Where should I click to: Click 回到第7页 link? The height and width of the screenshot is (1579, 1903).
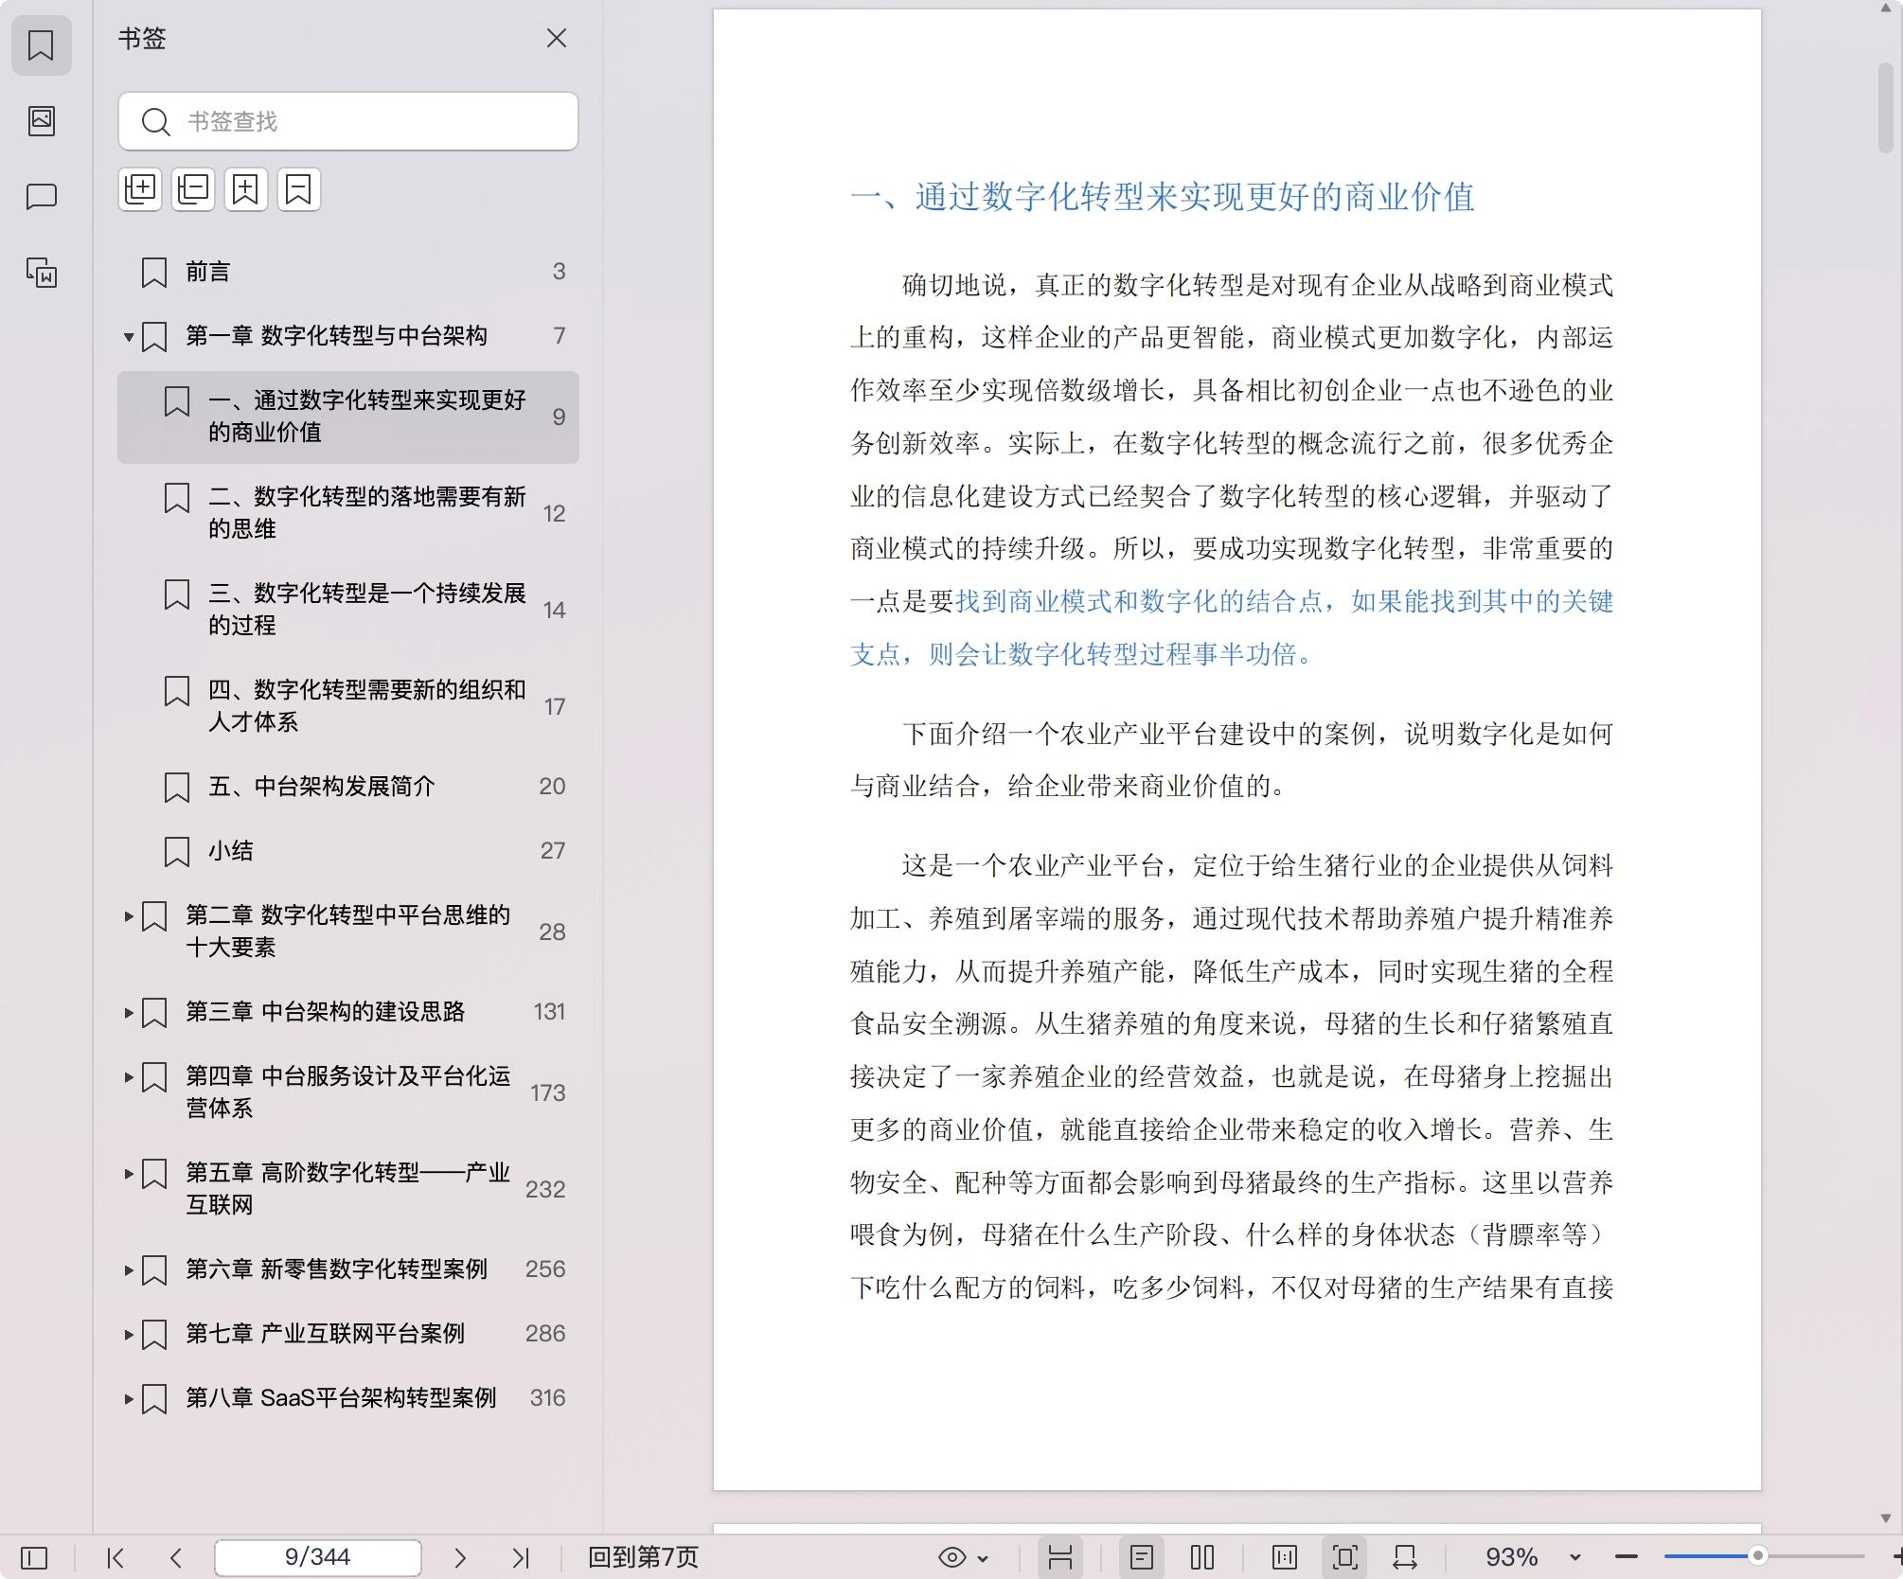coord(643,1557)
